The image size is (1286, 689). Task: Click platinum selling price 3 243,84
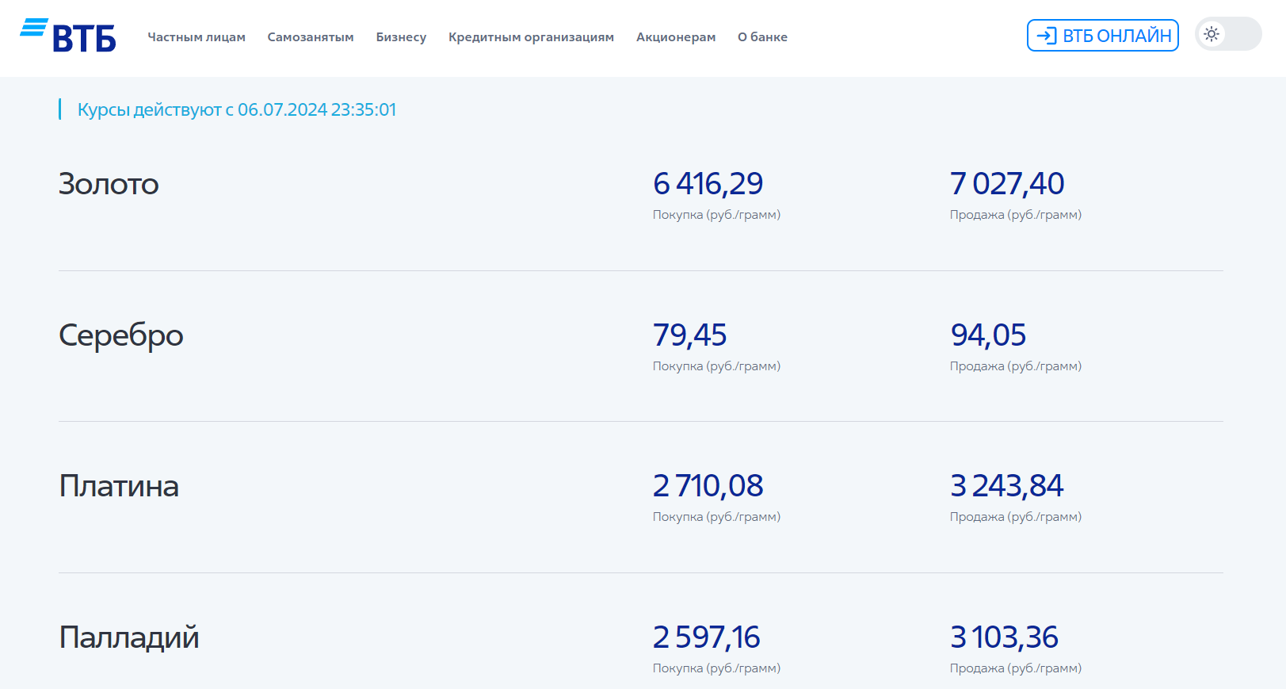[1006, 486]
